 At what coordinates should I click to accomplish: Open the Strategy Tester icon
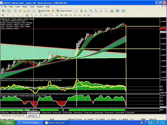[x=34, y=11]
